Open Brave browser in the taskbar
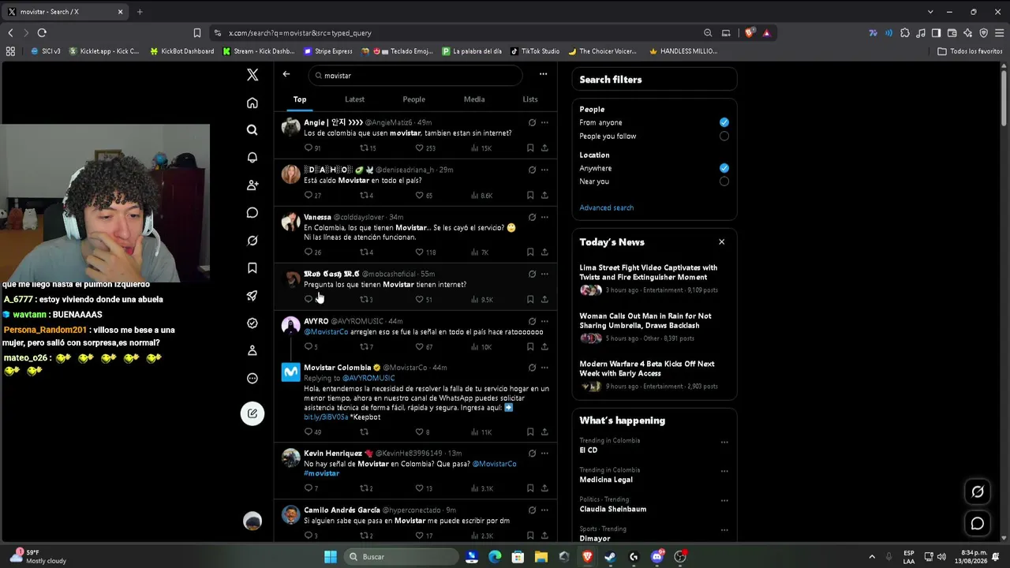1010x568 pixels. [587, 557]
